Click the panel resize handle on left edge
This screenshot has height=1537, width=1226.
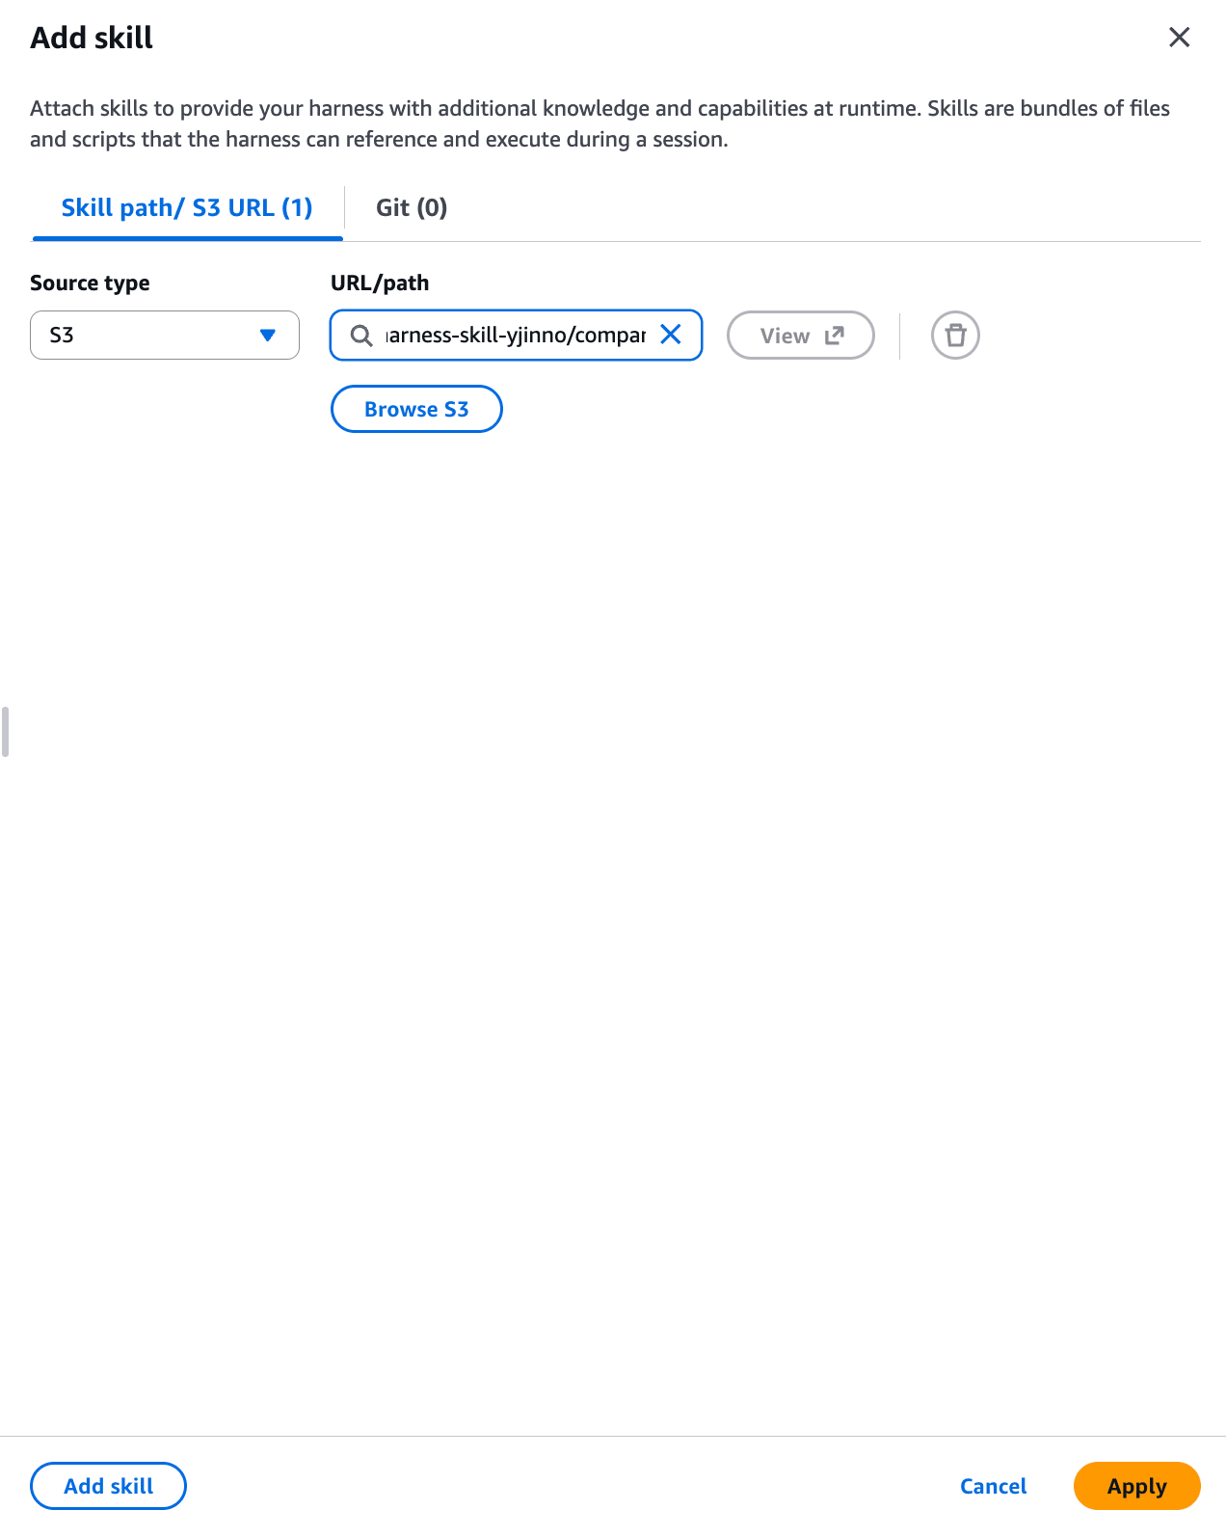click(6, 732)
